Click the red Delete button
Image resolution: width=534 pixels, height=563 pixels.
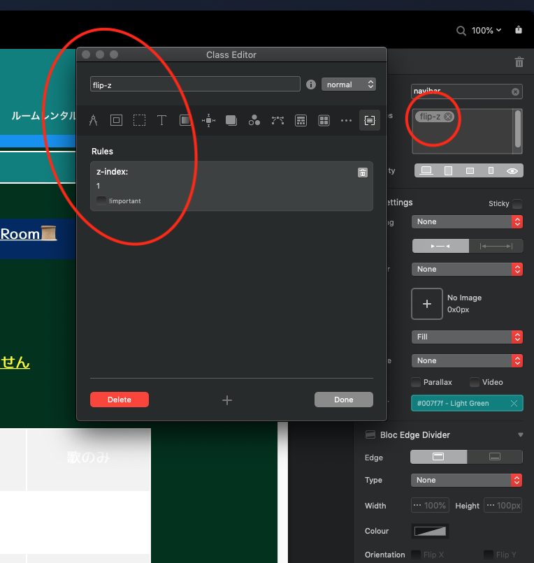(120, 400)
